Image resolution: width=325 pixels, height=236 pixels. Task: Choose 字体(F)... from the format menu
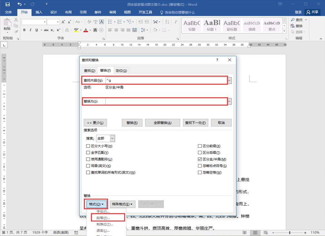tap(103, 212)
